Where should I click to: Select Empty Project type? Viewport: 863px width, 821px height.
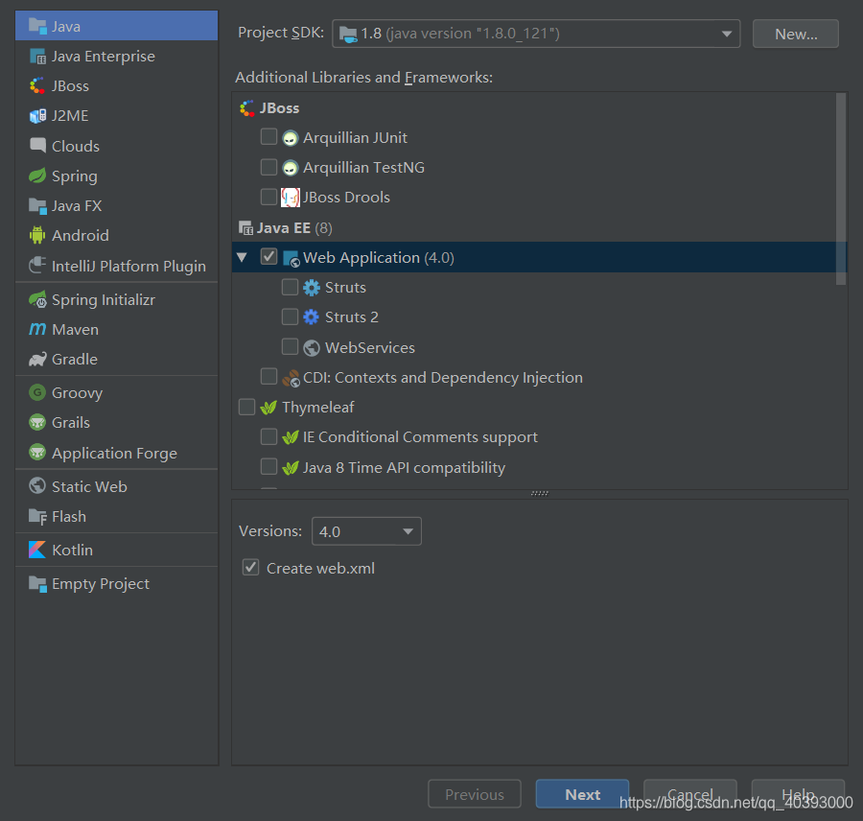(x=117, y=584)
